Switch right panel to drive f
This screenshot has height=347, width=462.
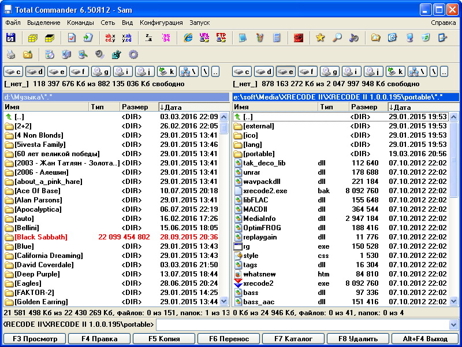tap(308, 72)
